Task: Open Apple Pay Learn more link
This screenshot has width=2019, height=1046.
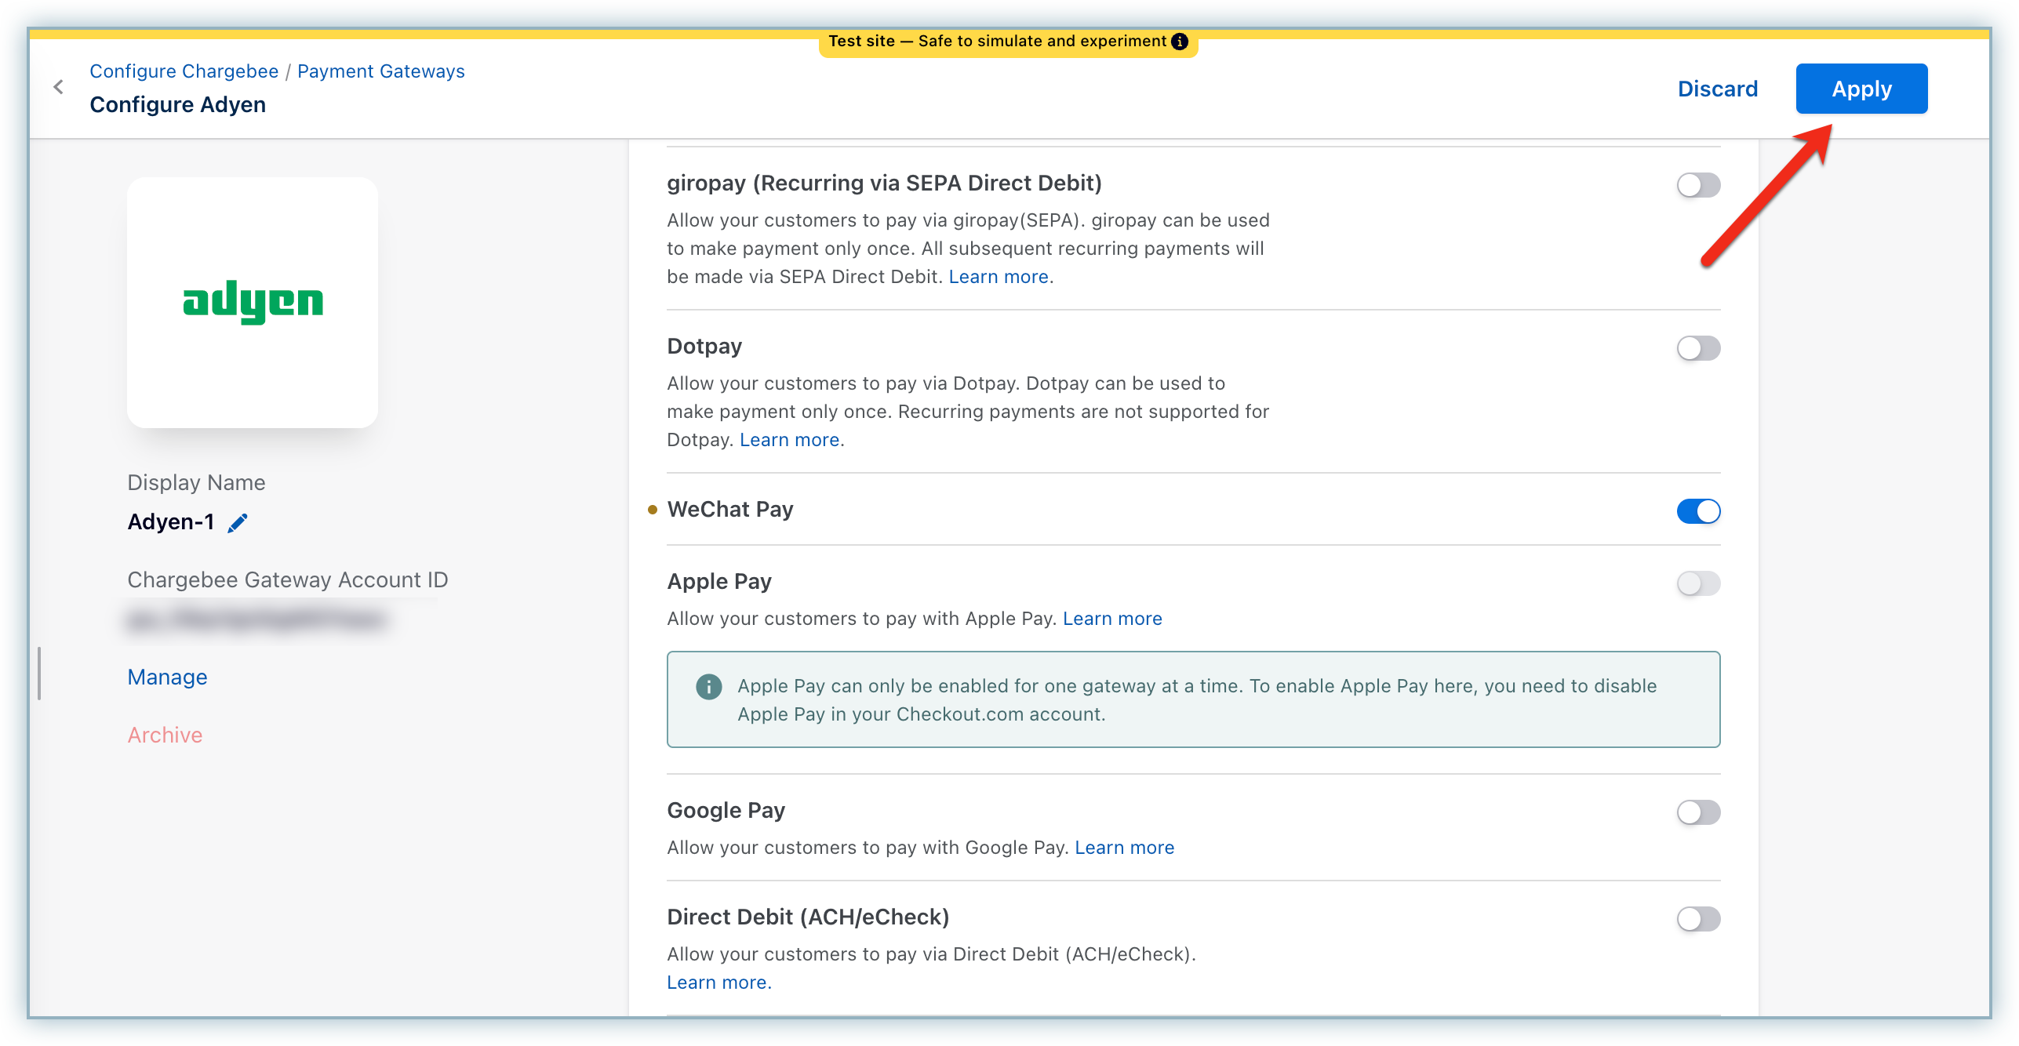Action: (1112, 619)
